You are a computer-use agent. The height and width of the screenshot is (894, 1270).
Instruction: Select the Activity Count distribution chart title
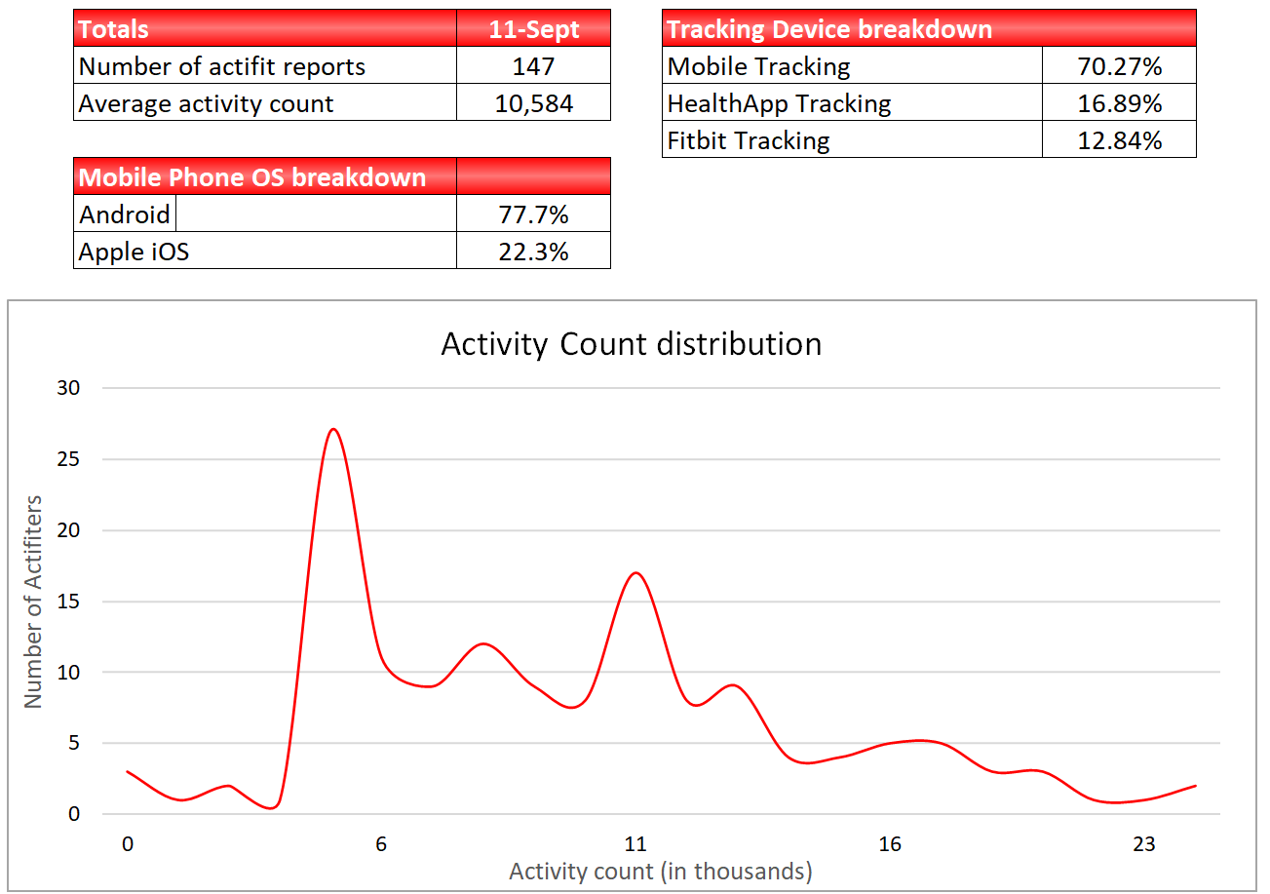tap(631, 344)
